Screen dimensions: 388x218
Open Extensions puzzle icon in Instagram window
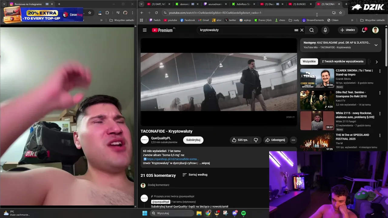[107, 13]
